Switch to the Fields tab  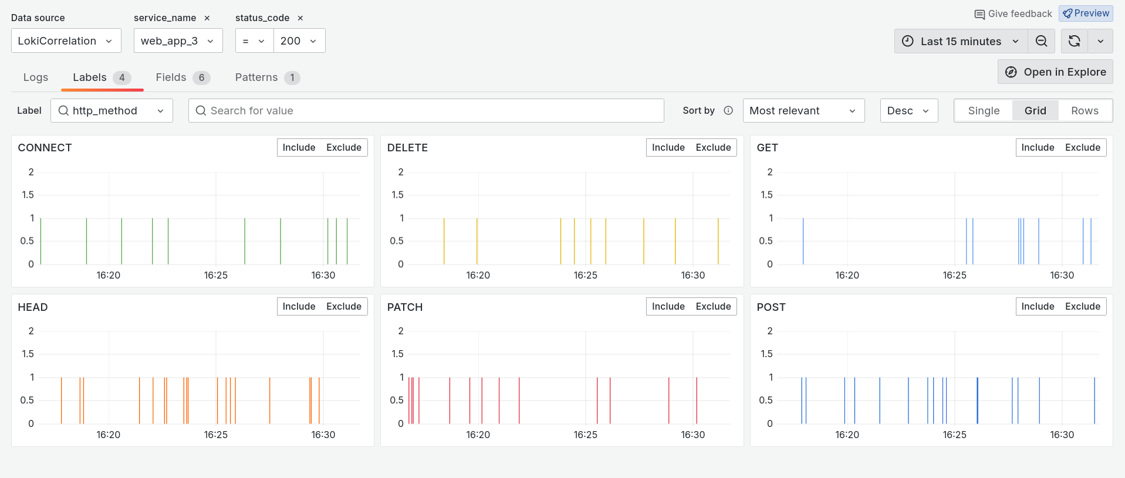183,77
